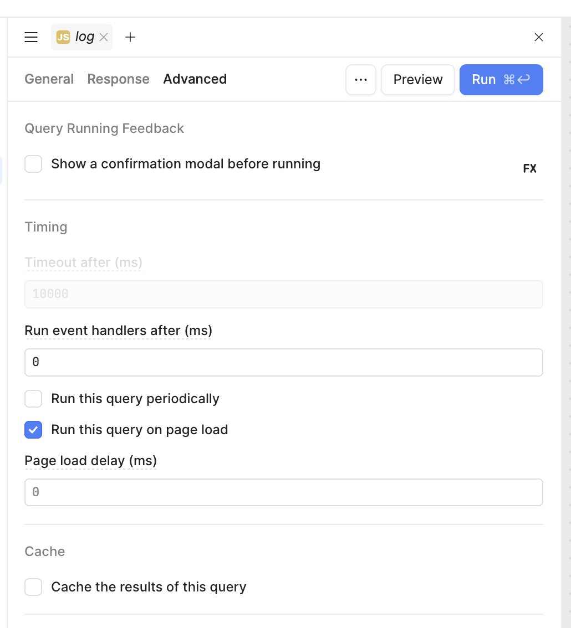This screenshot has height=628, width=571.
Task: Switch to the Response tab
Action: point(118,79)
